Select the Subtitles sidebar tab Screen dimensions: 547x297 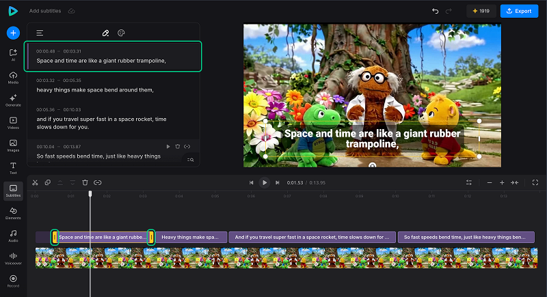(x=13, y=190)
